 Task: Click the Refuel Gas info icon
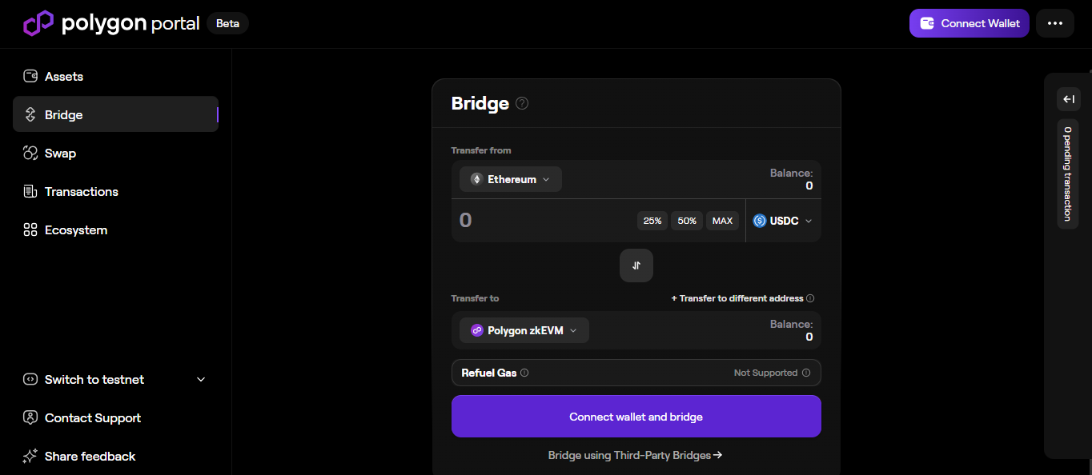(524, 373)
